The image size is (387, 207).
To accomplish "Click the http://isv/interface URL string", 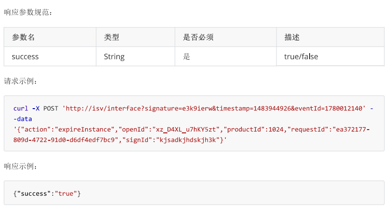I will pyautogui.click(x=214, y=109).
